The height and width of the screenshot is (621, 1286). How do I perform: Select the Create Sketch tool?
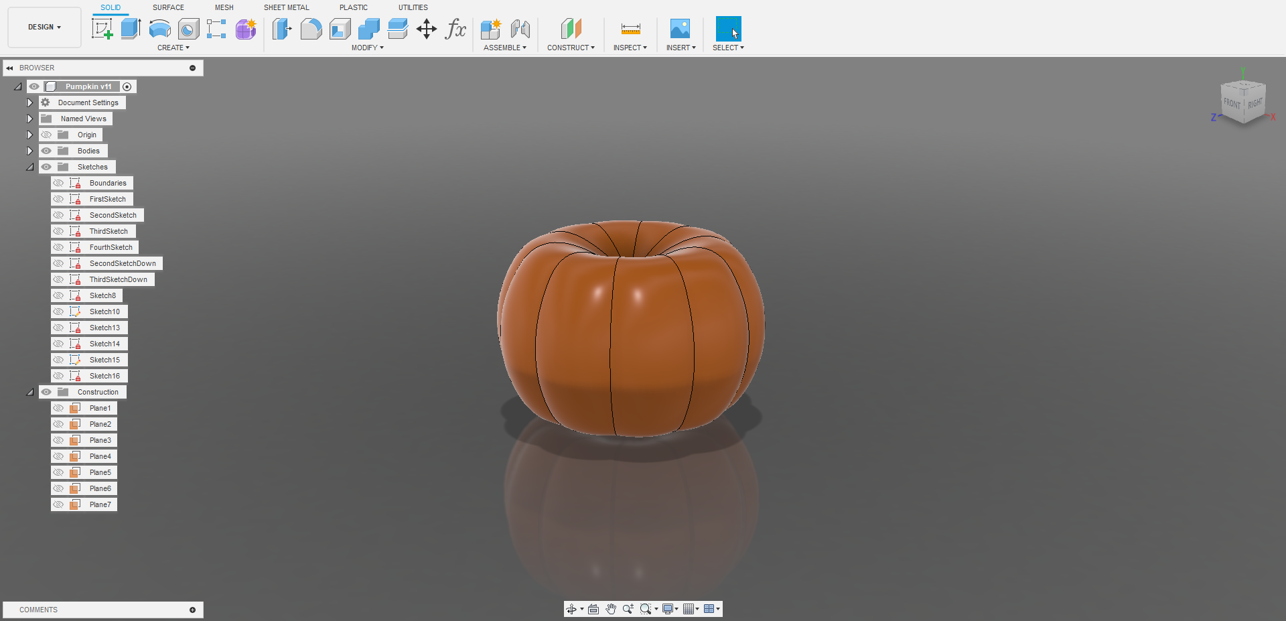pyautogui.click(x=102, y=29)
